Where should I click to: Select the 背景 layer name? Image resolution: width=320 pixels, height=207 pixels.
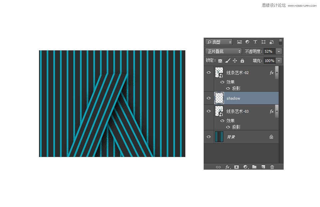point(231,137)
